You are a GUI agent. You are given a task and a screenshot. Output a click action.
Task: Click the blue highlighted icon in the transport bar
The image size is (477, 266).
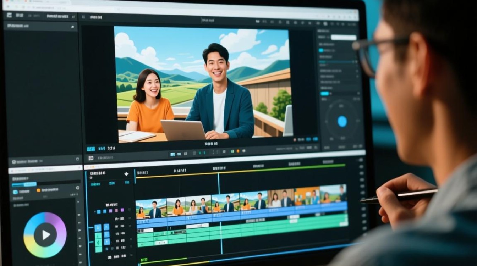point(173,154)
